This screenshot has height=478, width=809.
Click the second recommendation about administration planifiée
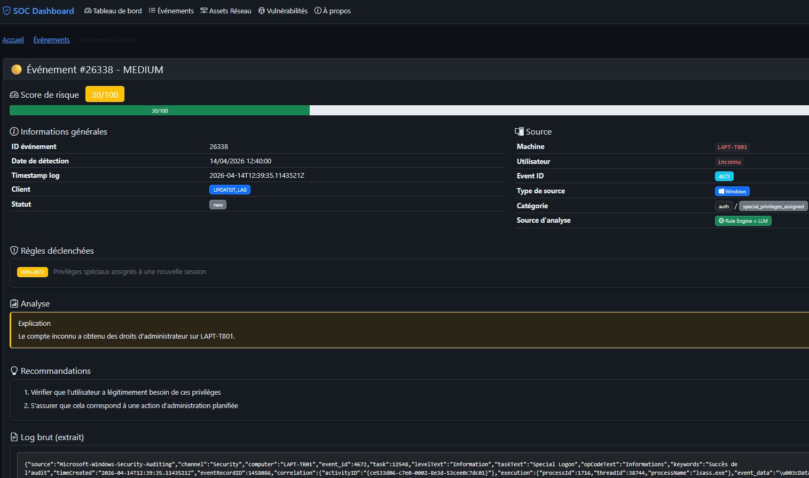click(135, 405)
